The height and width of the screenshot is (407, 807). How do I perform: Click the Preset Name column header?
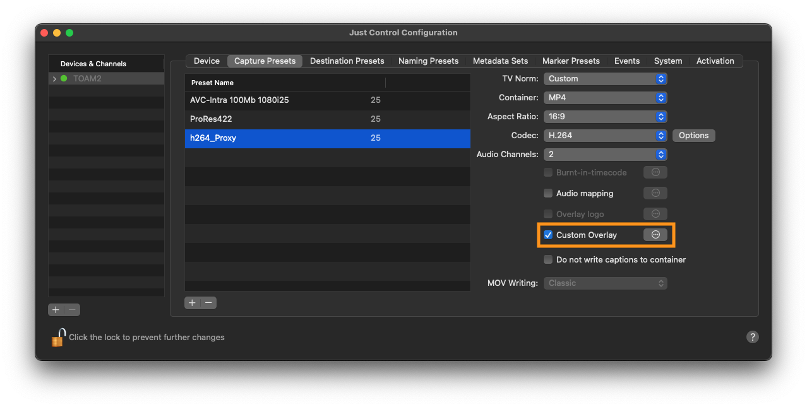click(285, 83)
